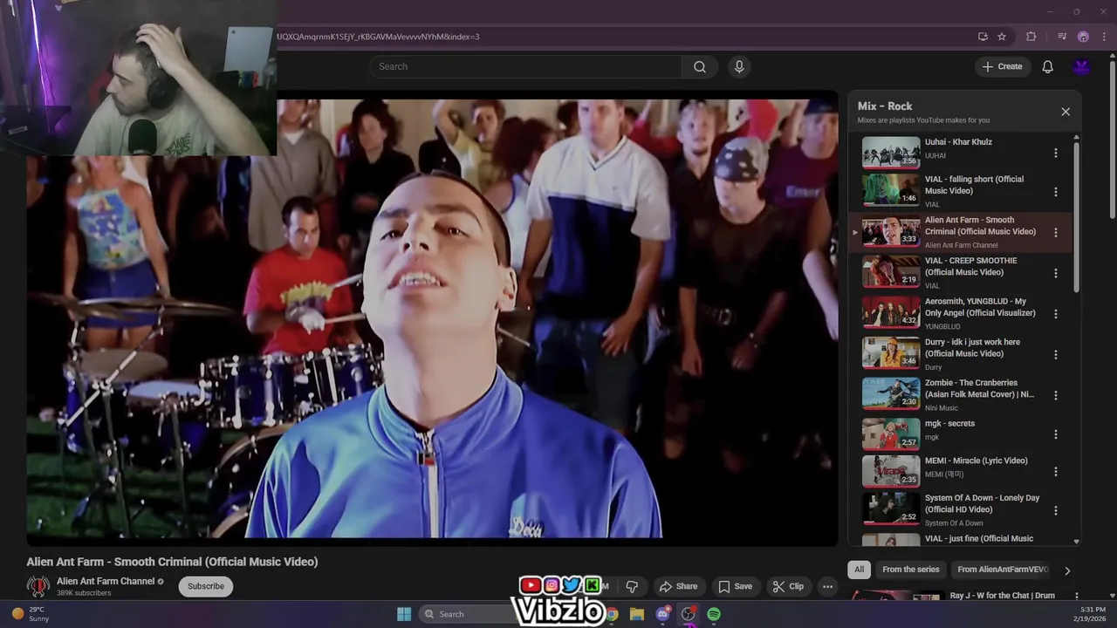Show more filter chips with right chevron

1066,570
